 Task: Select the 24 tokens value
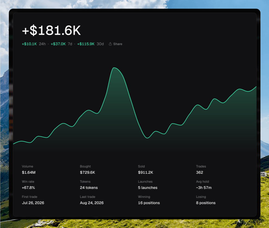coord(89,188)
